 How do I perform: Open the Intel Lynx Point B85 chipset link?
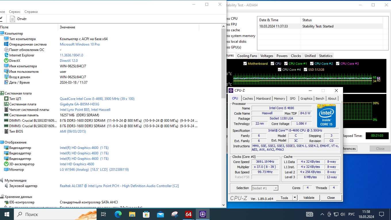tap(85, 110)
